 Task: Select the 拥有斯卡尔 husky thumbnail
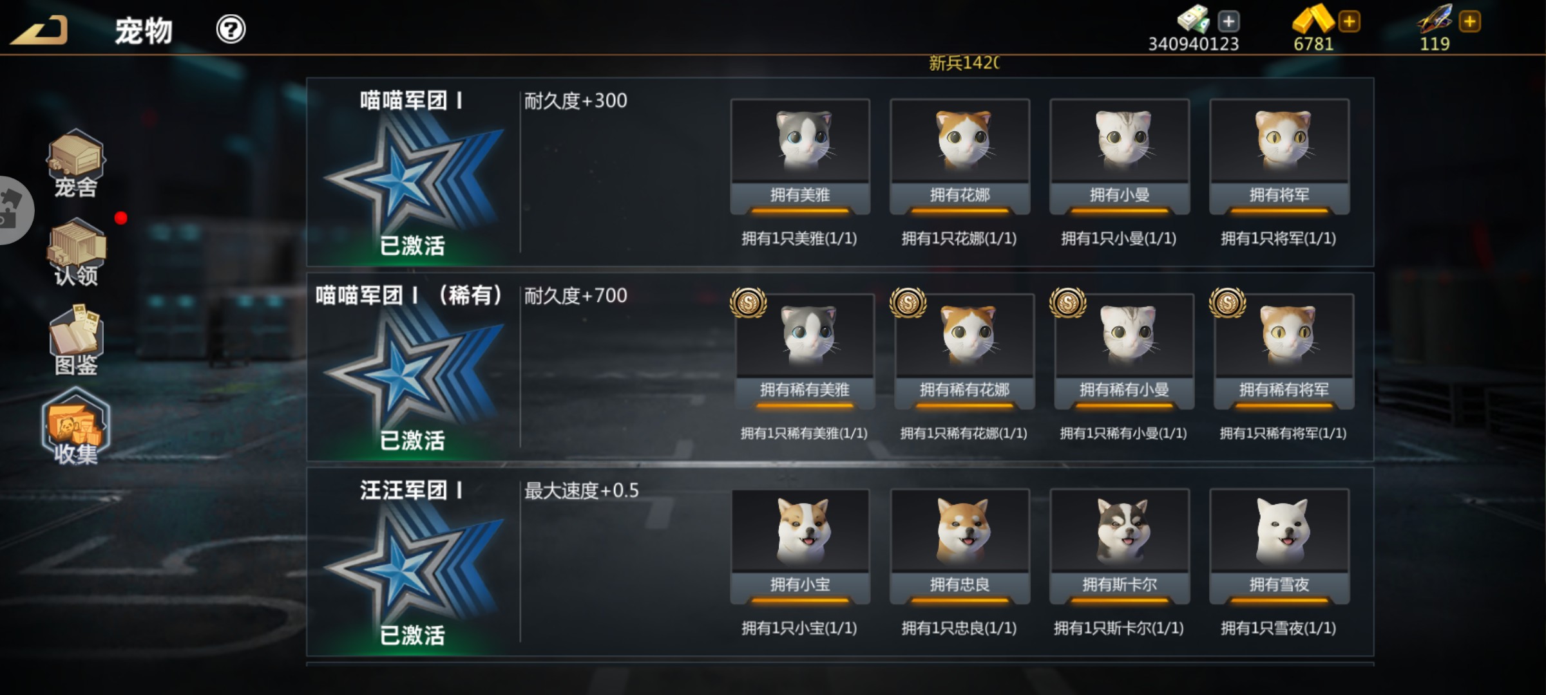click(1120, 546)
